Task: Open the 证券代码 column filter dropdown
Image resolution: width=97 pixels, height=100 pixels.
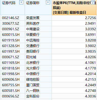Action: point(21,2)
